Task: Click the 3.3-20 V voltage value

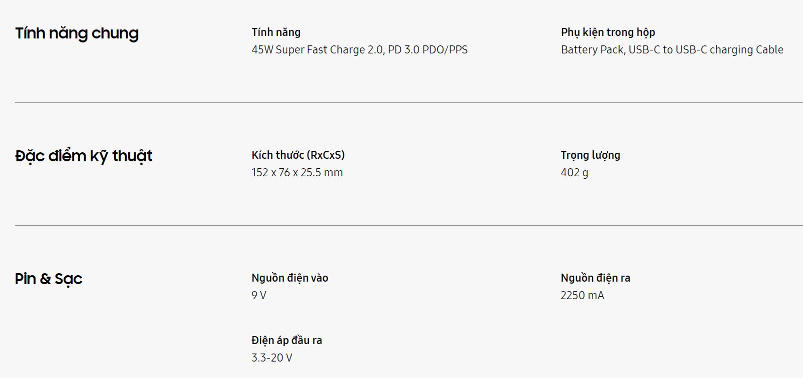Action: pos(272,358)
